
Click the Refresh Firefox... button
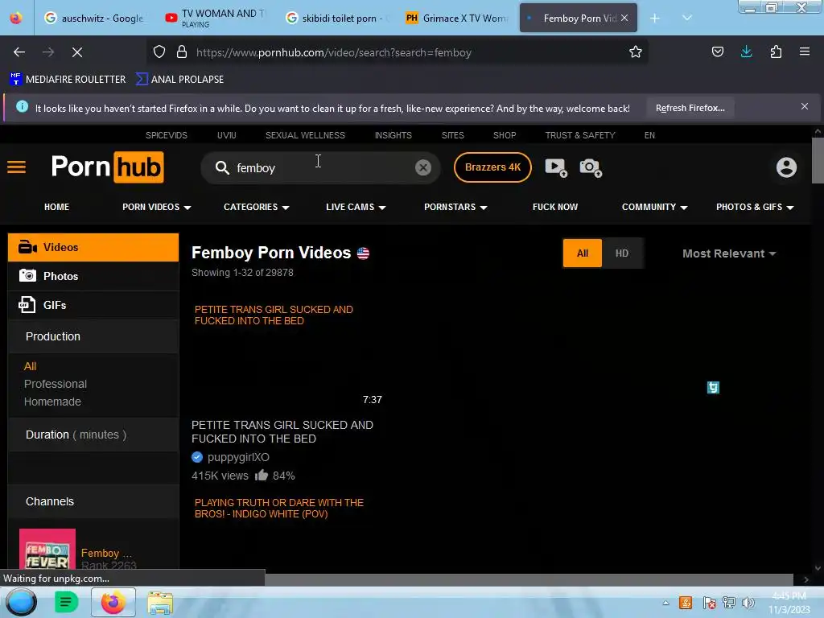point(690,108)
